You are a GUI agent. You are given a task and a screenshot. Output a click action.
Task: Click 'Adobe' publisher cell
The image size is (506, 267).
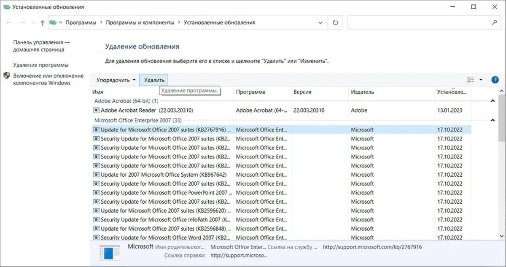[359, 111]
